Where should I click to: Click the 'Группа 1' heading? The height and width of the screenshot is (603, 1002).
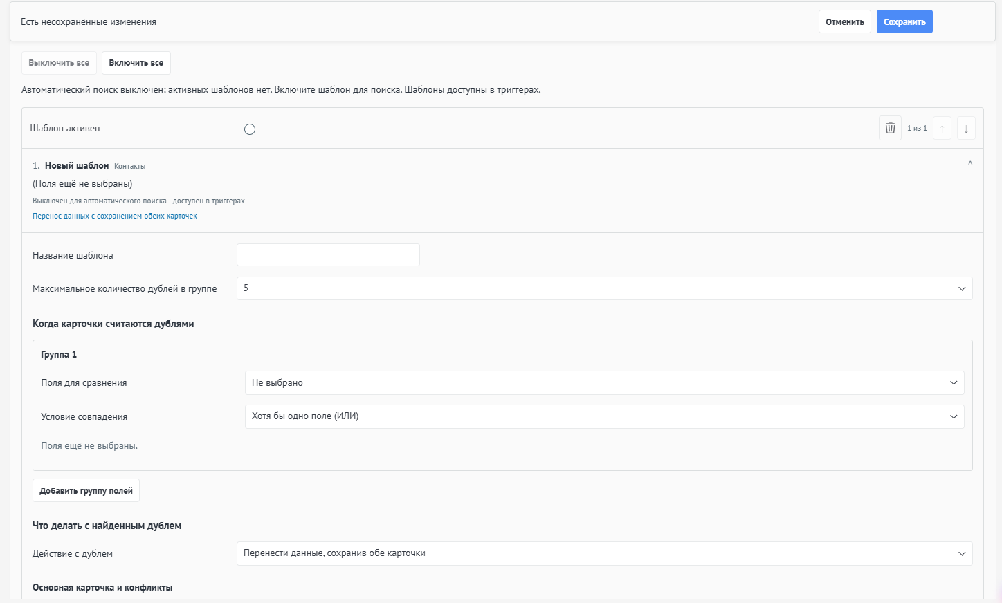point(59,354)
